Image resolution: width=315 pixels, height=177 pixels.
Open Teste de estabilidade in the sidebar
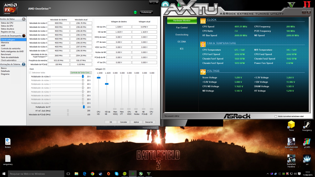click(x=10, y=57)
